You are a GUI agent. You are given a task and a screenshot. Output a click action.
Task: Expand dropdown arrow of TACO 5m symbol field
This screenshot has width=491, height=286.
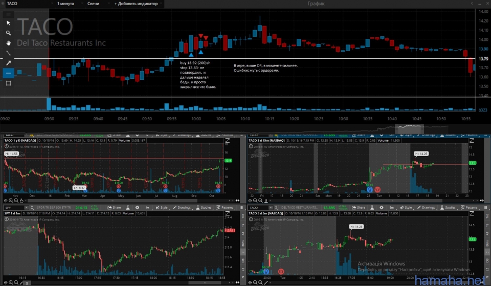(271, 207)
